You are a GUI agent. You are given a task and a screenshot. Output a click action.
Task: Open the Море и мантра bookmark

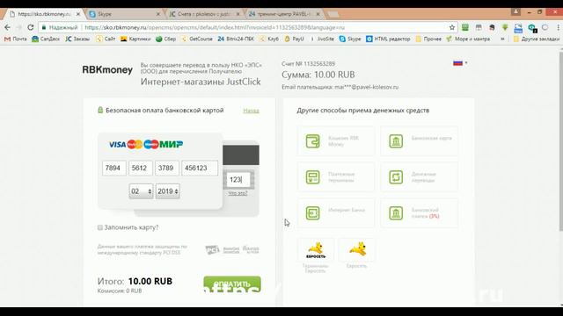(x=468, y=39)
